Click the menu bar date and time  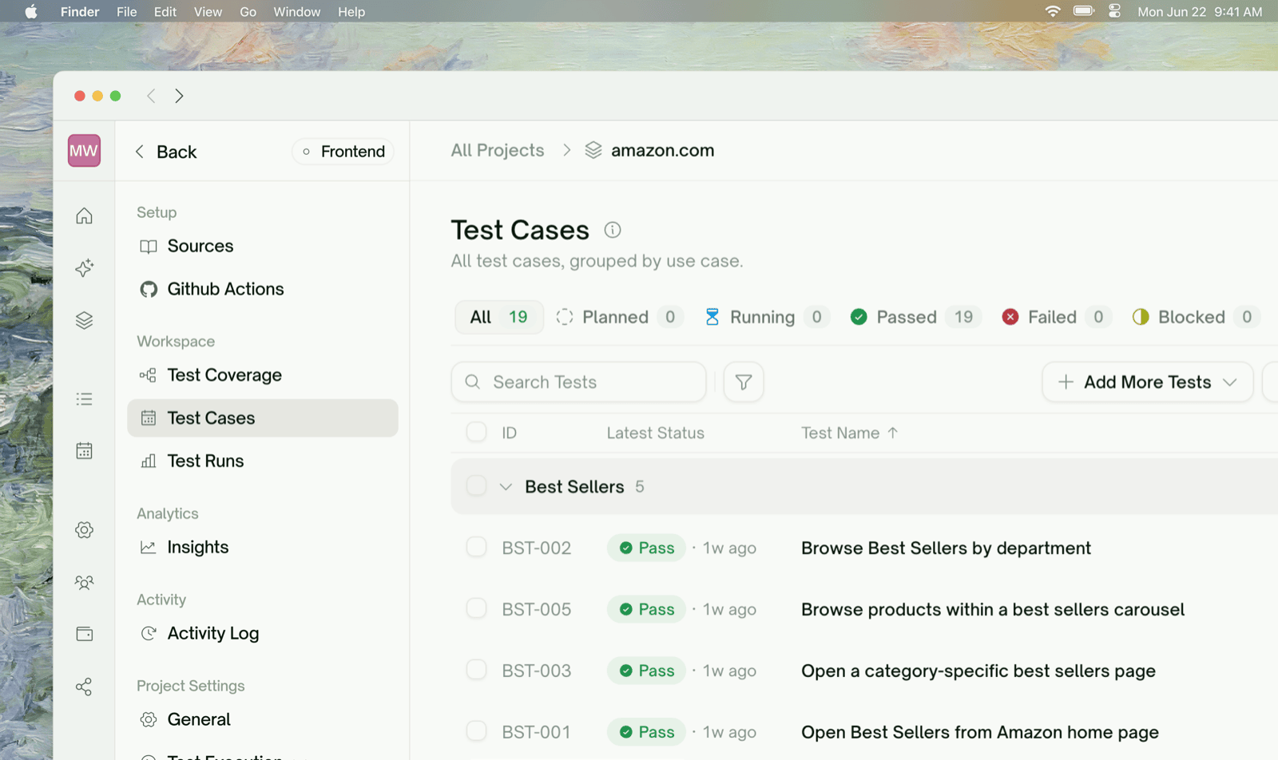click(x=1200, y=11)
